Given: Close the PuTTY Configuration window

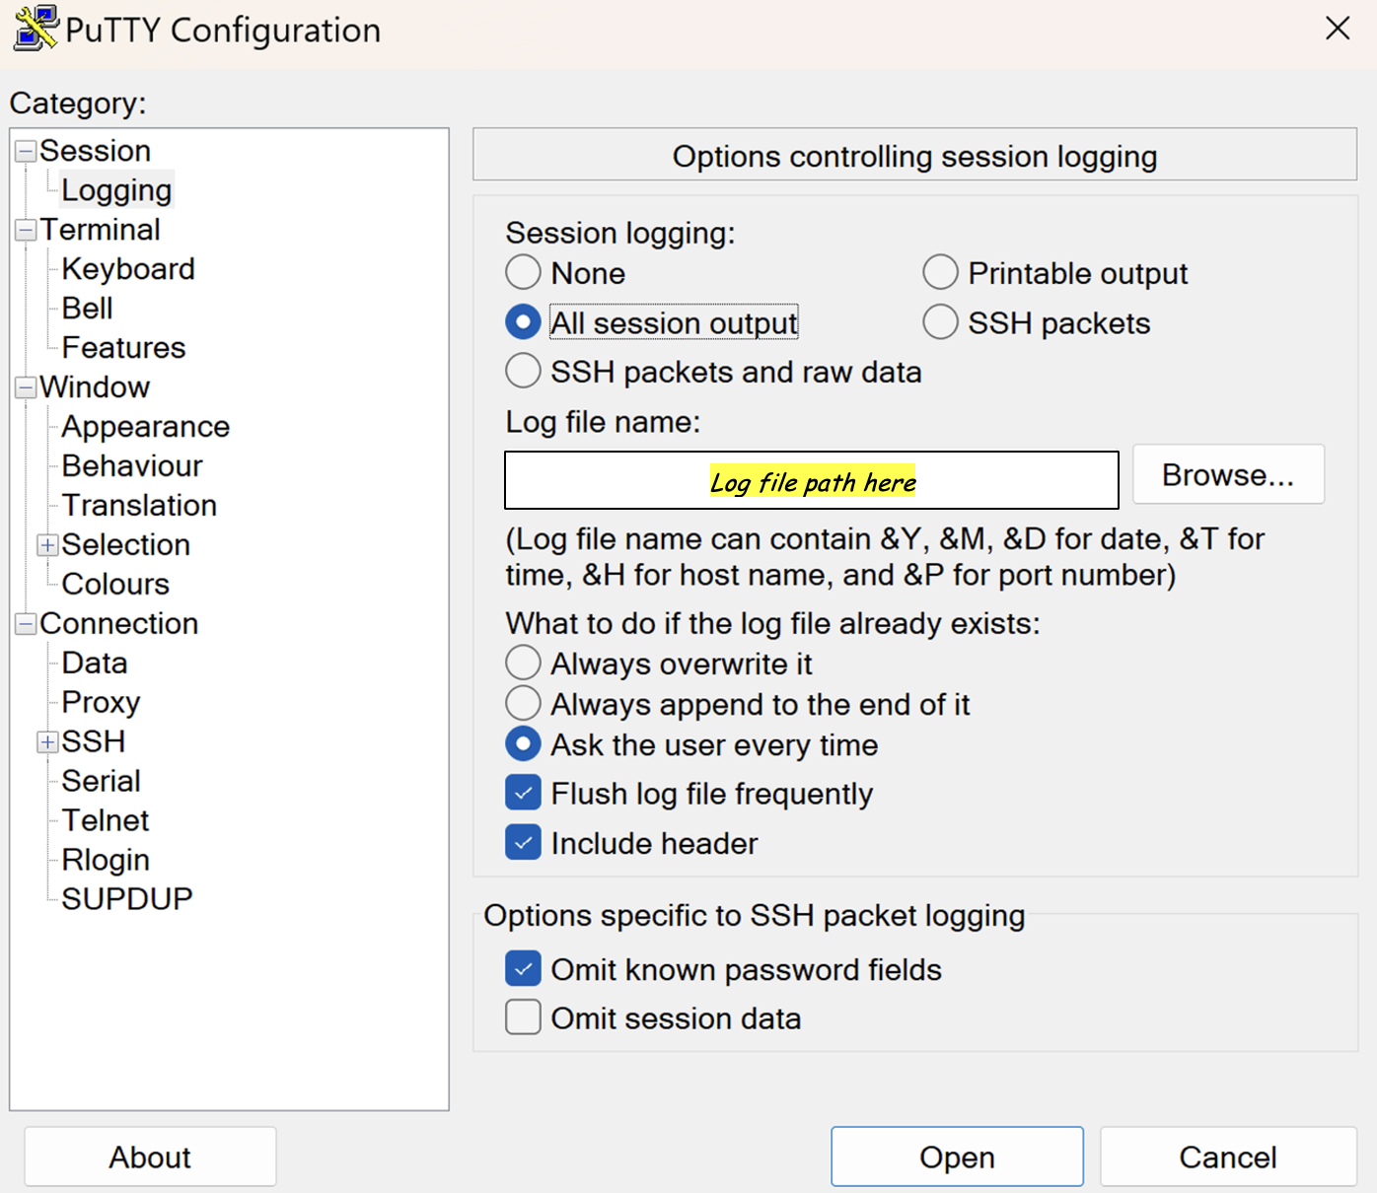Looking at the screenshot, I should pyautogui.click(x=1338, y=28).
